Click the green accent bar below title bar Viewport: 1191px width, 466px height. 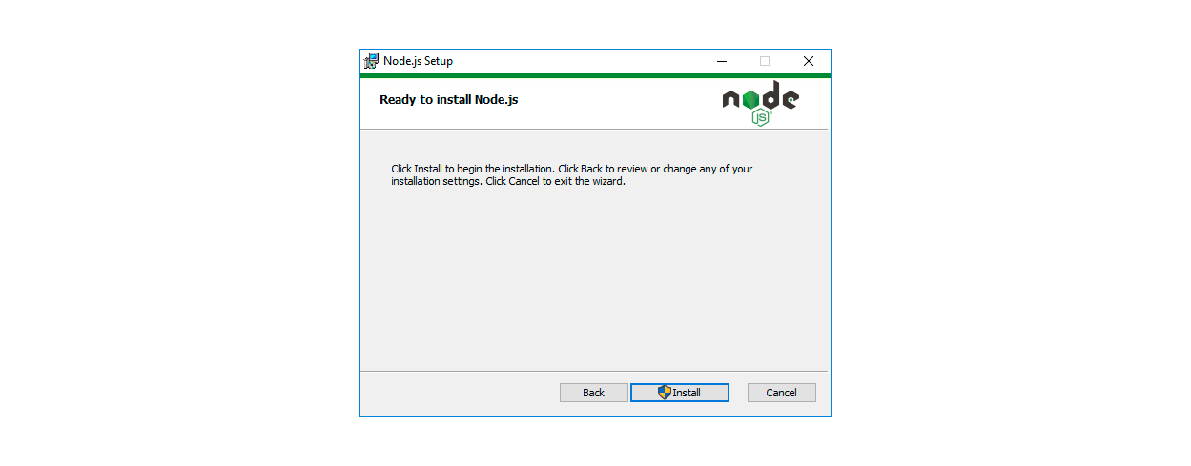click(595, 75)
